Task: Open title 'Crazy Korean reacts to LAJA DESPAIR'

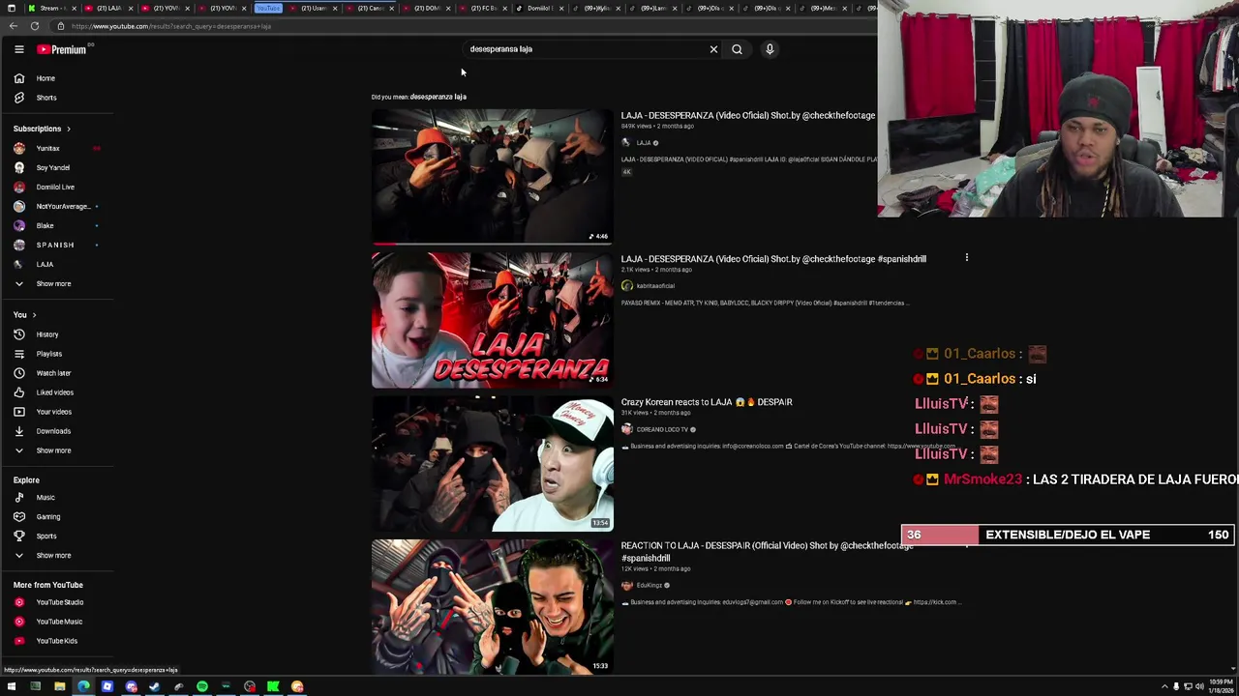Action: 707,402
